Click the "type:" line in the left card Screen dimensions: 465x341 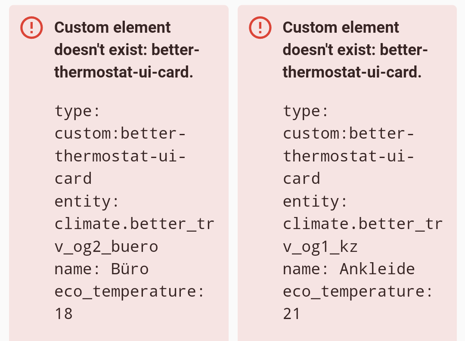(x=77, y=112)
